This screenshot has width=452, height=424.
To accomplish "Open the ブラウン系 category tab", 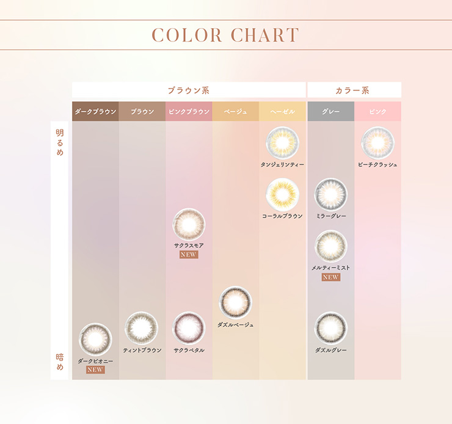I will pos(189,90).
